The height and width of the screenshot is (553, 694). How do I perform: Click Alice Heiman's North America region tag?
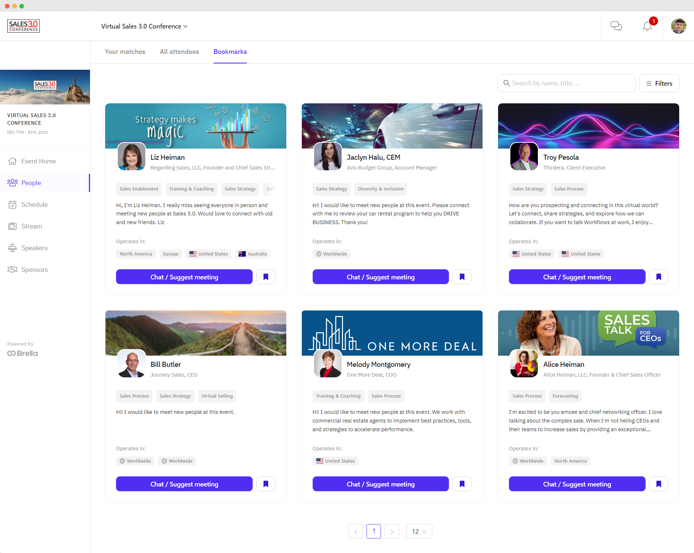pyautogui.click(x=570, y=461)
